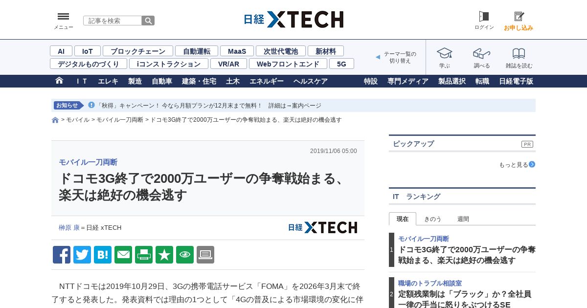Print the article with printer icon
The height and width of the screenshot is (308, 587).
[144, 255]
